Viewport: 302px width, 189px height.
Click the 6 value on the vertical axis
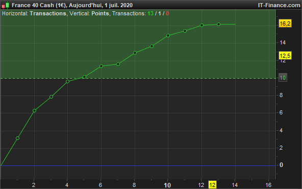[x=281, y=112]
